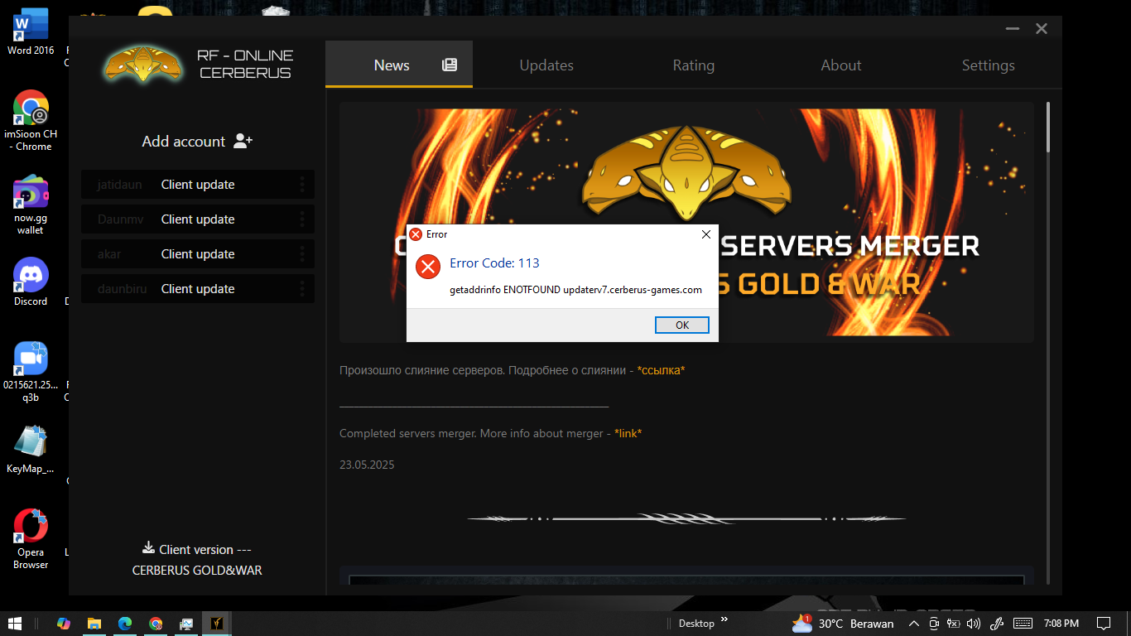
Task: Switch to the Updates tab
Action: [546, 65]
